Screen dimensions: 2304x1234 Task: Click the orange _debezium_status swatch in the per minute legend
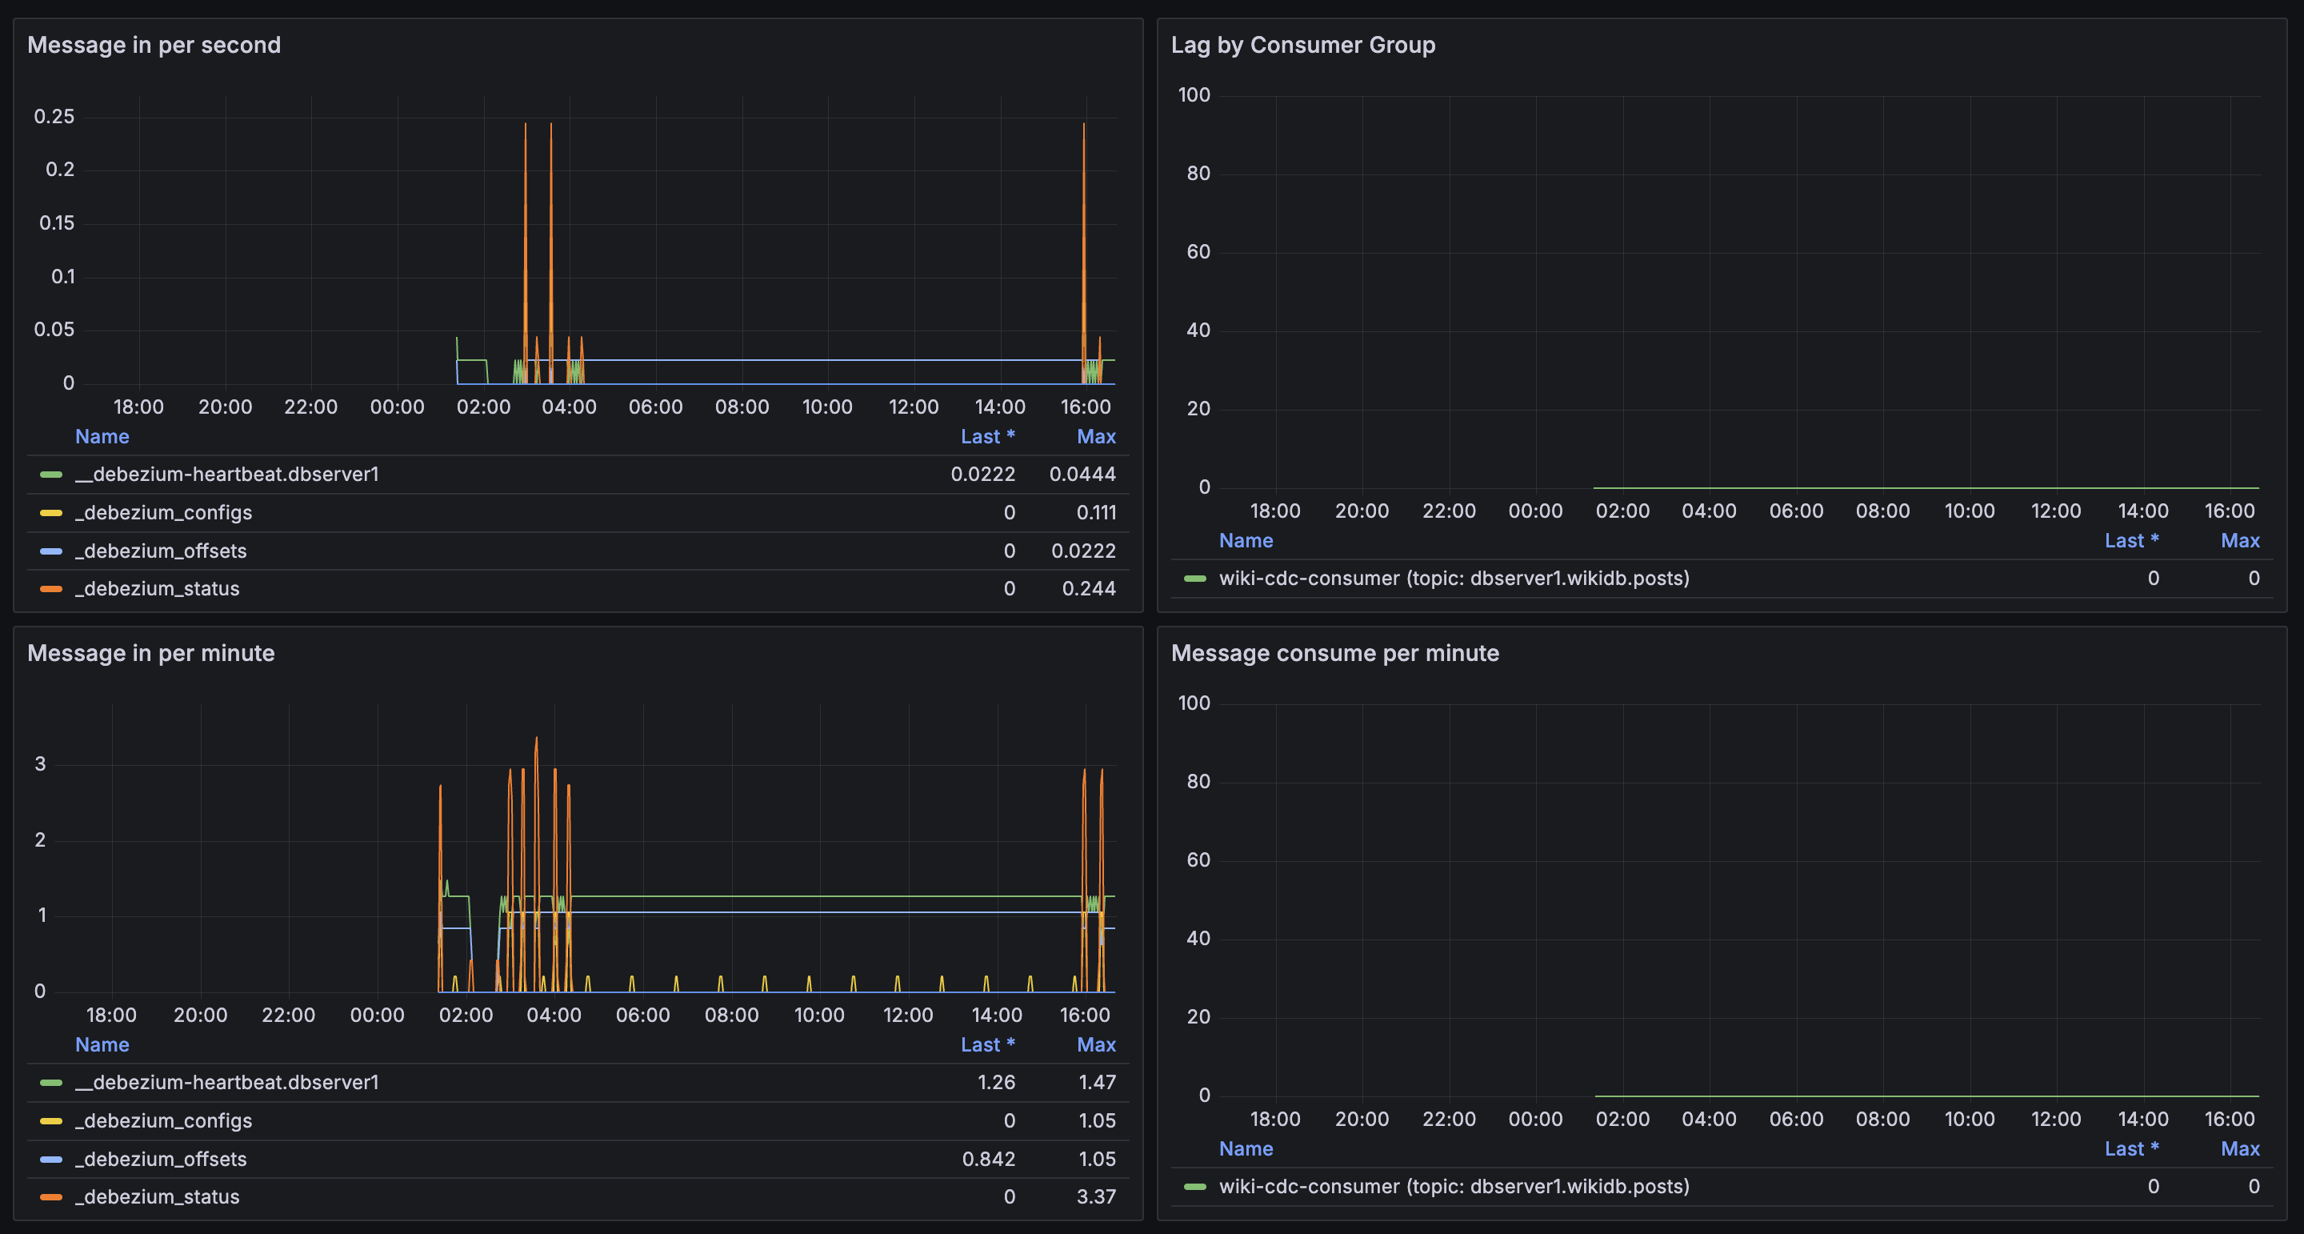51,1197
